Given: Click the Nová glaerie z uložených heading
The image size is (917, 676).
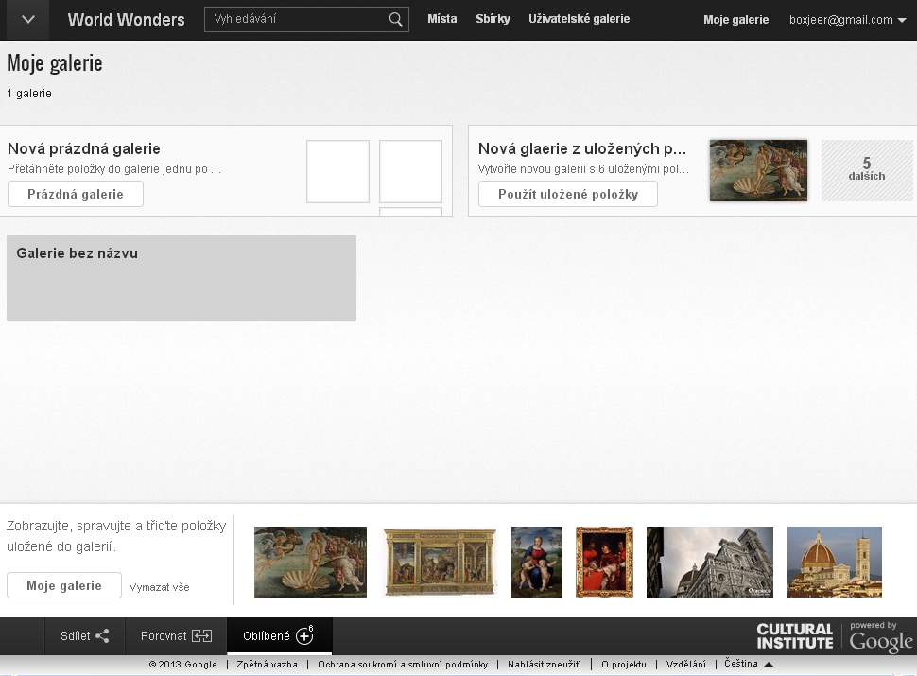Looking at the screenshot, I should click(582, 148).
